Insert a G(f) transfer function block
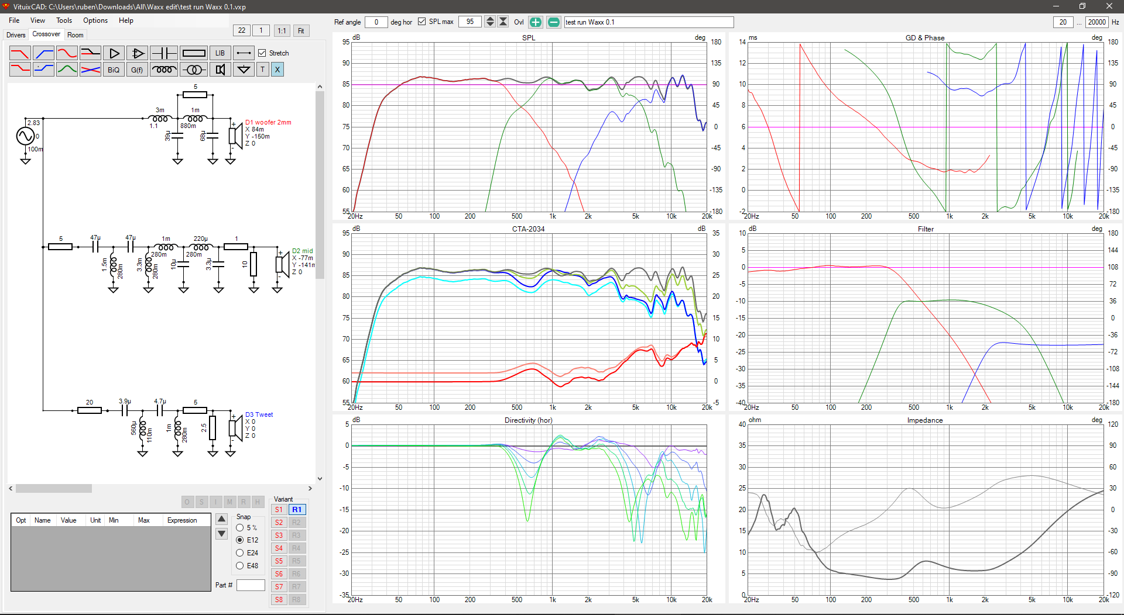Viewport: 1124px width, 615px height. coord(138,70)
